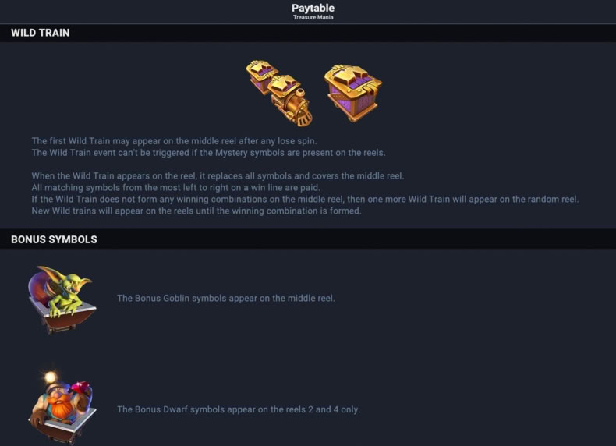Click the Bonus Dwarf reels 2 and 4 text
This screenshot has width=616, height=446.
point(239,409)
